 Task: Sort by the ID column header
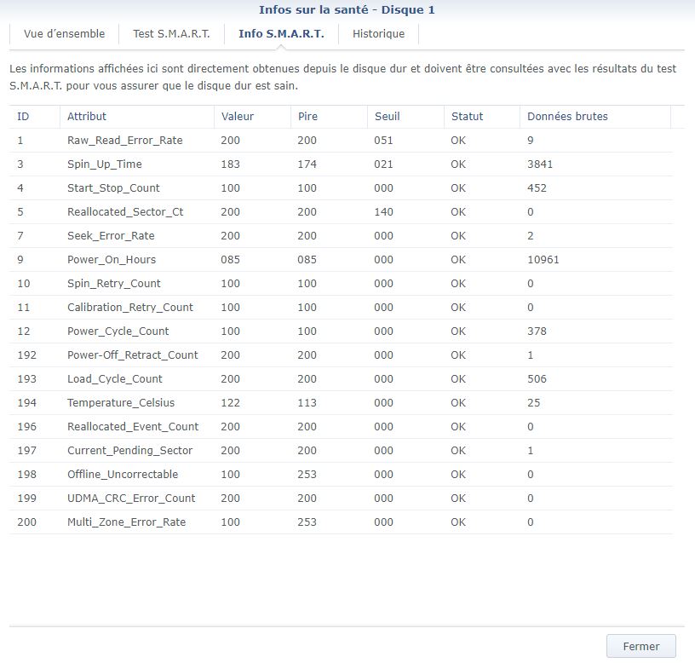click(35, 117)
